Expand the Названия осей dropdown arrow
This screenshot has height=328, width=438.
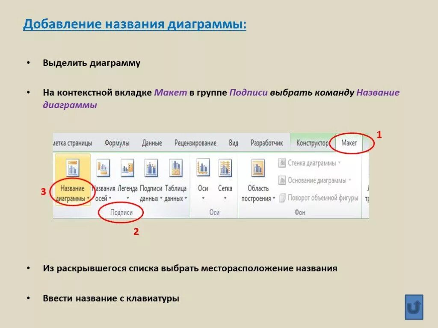click(x=110, y=198)
